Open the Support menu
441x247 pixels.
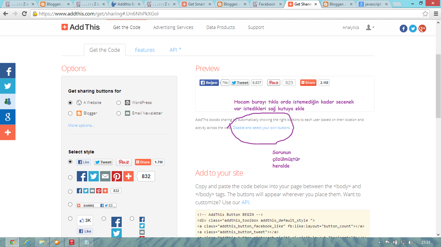(x=256, y=27)
